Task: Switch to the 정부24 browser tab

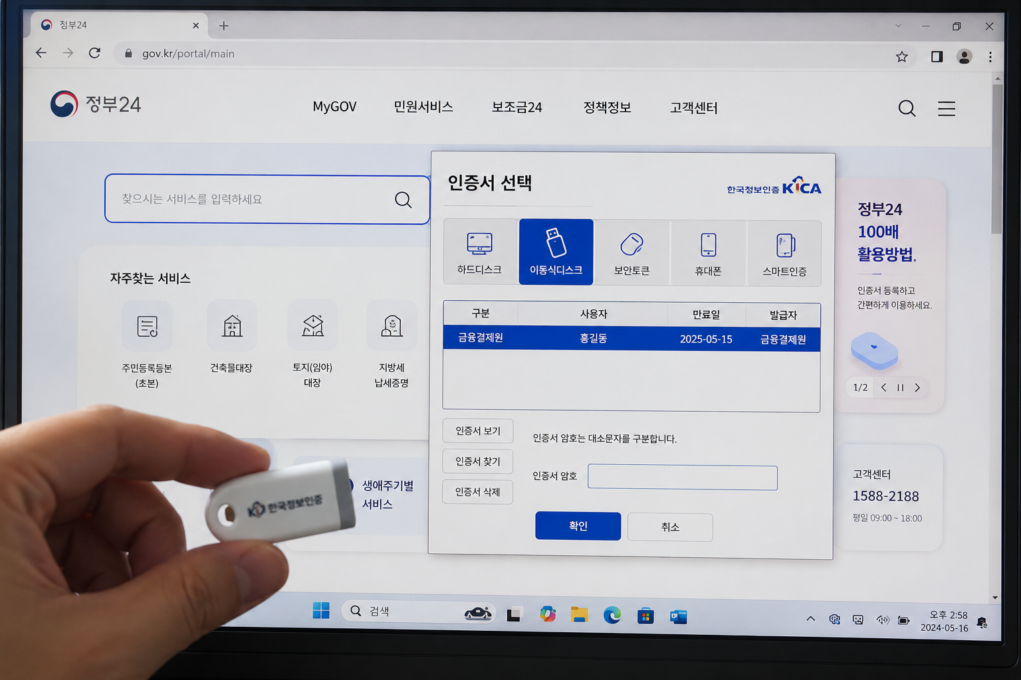Action: [120, 25]
